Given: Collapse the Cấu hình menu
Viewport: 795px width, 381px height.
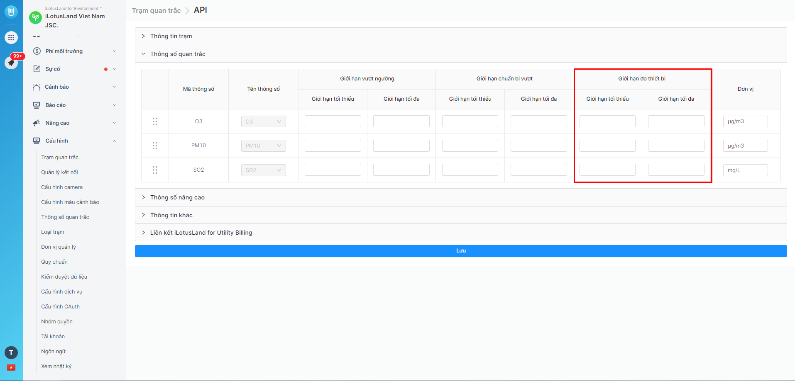Looking at the screenshot, I should (115, 141).
